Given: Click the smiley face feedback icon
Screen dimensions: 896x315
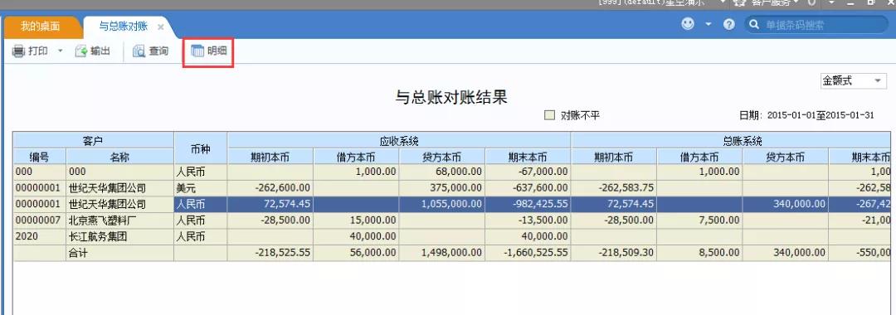Looking at the screenshot, I should tap(688, 24).
